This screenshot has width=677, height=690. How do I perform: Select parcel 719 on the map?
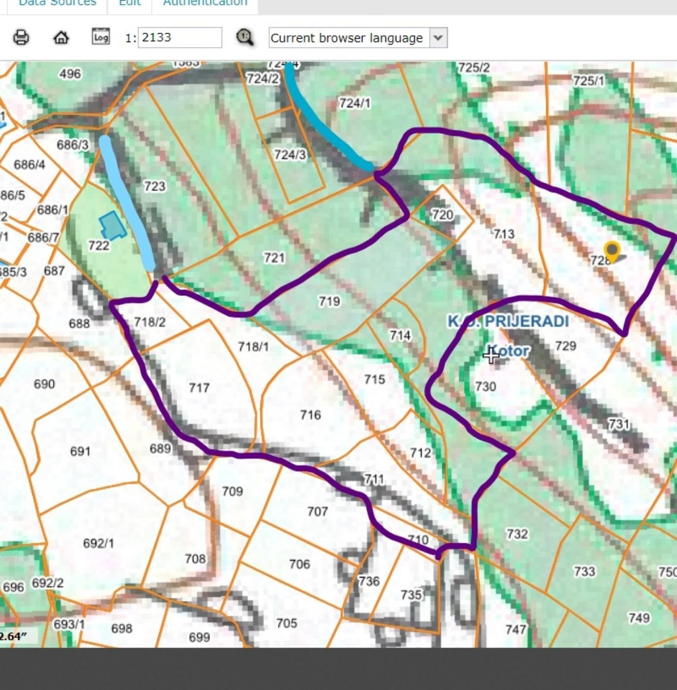pyautogui.click(x=329, y=301)
